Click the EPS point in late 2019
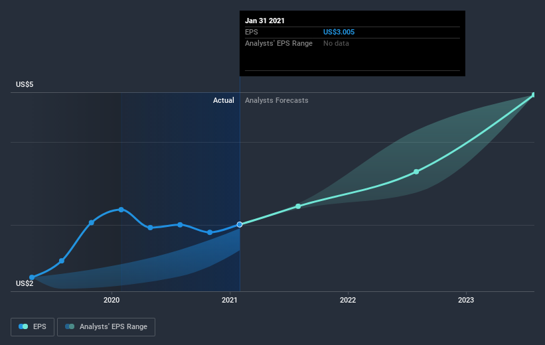This screenshot has width=545, height=345. click(x=92, y=223)
